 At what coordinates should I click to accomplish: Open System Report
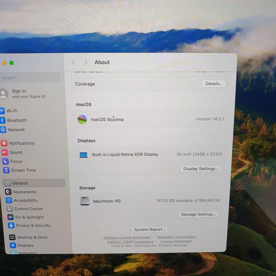[x=150, y=229]
